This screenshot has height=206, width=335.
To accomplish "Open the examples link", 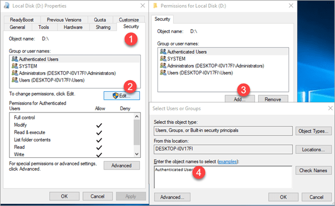I will click(227, 162).
